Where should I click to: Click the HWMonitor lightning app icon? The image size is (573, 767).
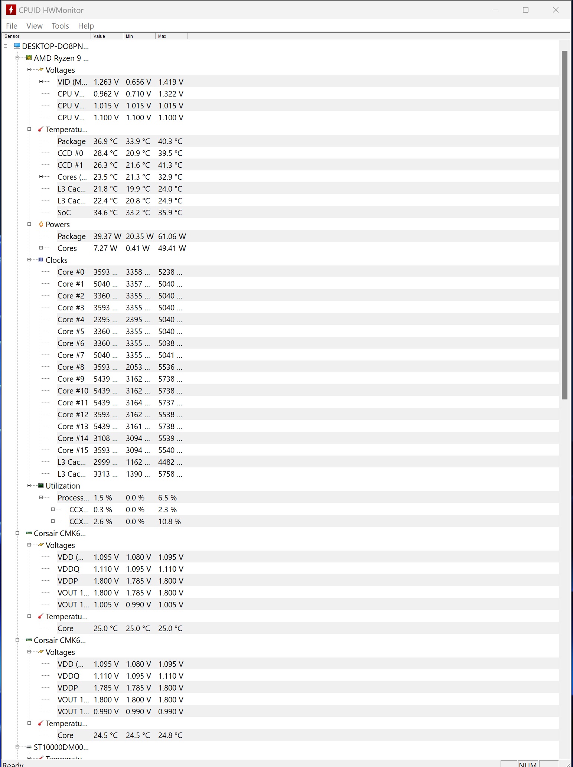pos(11,10)
